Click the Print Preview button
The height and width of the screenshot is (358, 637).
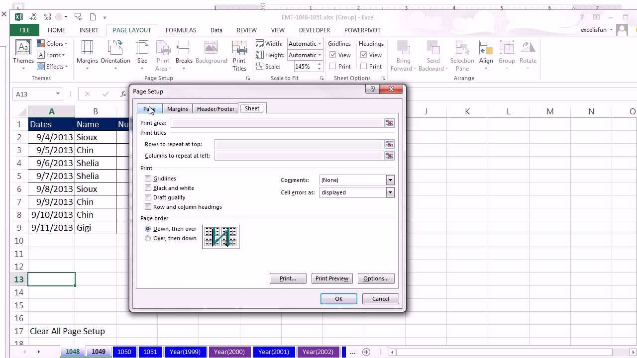(x=331, y=278)
